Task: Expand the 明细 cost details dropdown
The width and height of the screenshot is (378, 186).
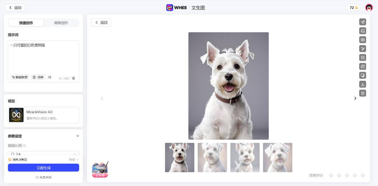Action: coord(74,159)
